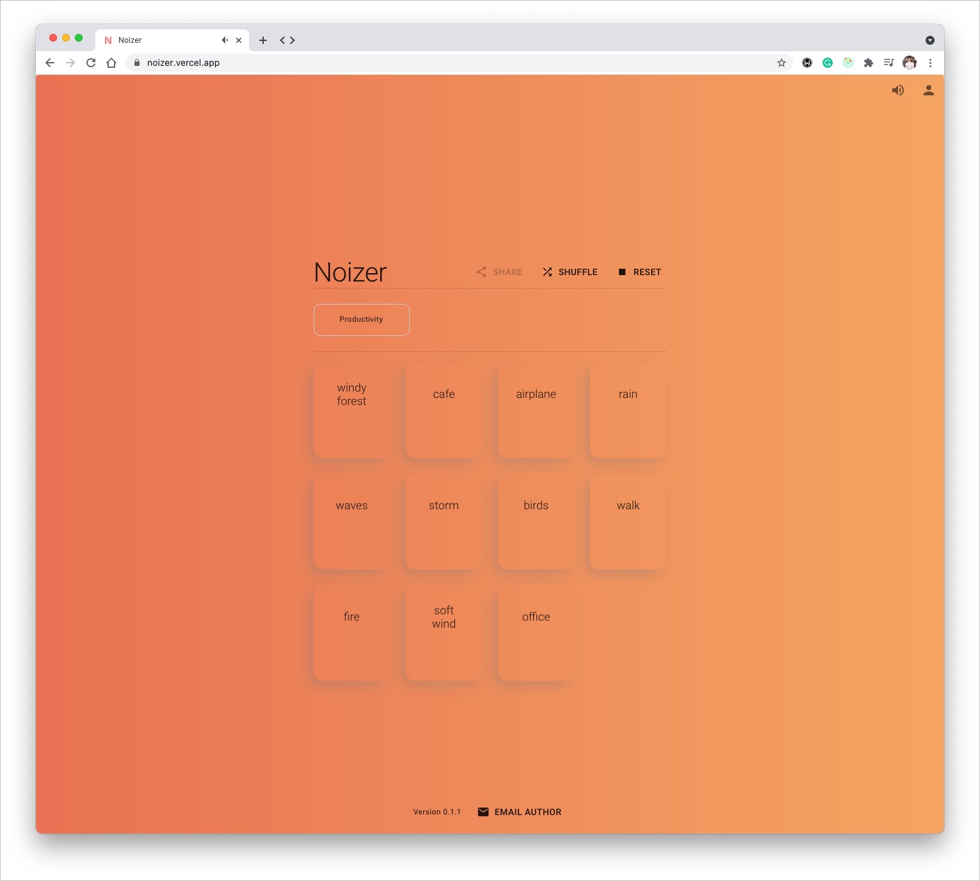
Task: Click the Share button
Action: tap(499, 272)
